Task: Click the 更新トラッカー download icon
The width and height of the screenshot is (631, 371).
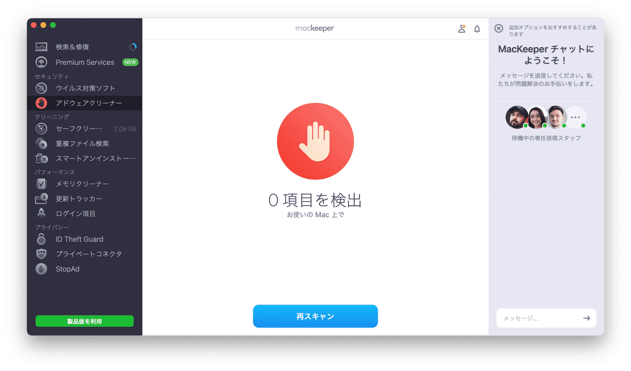Action: [x=42, y=199]
